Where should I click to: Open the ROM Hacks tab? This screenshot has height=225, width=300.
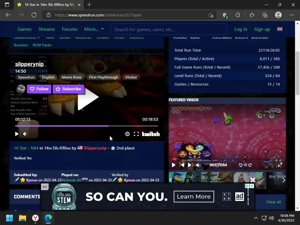(42, 45)
